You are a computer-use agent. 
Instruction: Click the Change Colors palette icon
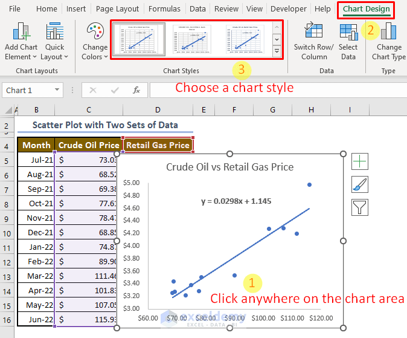pyautogui.click(x=95, y=31)
